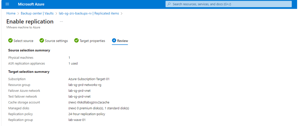Open the Azure portal hamburger menu
Image resolution: width=300 pixels, height=126 pixels.
[7, 4]
